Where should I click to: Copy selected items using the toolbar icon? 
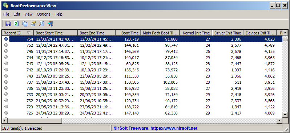tap(25, 24)
